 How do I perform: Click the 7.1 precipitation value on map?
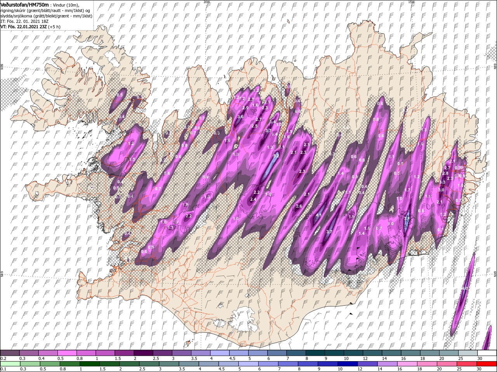407,219
